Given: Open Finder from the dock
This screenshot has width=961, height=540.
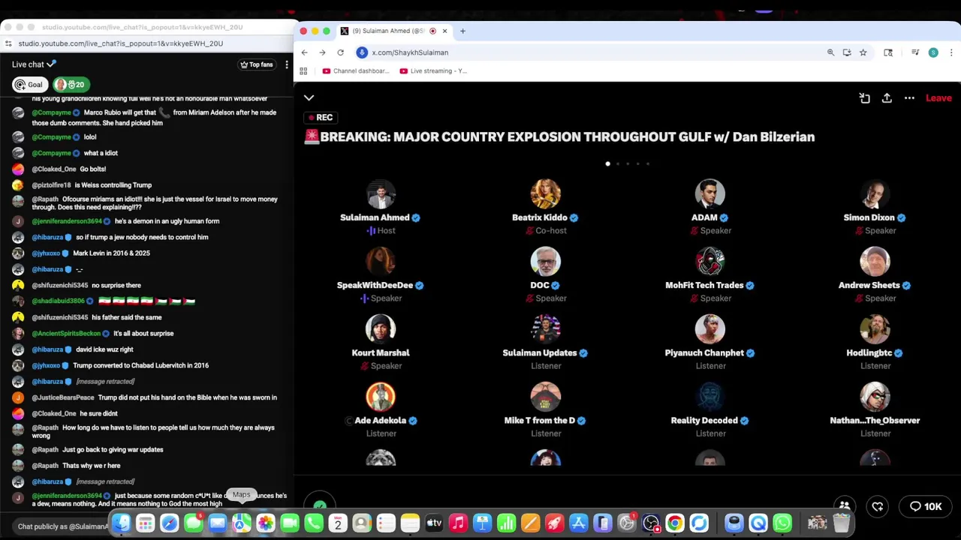Looking at the screenshot, I should (x=121, y=523).
